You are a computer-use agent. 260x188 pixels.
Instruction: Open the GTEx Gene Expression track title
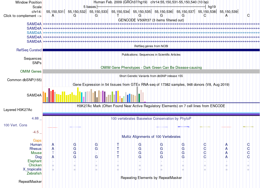pos(151,84)
